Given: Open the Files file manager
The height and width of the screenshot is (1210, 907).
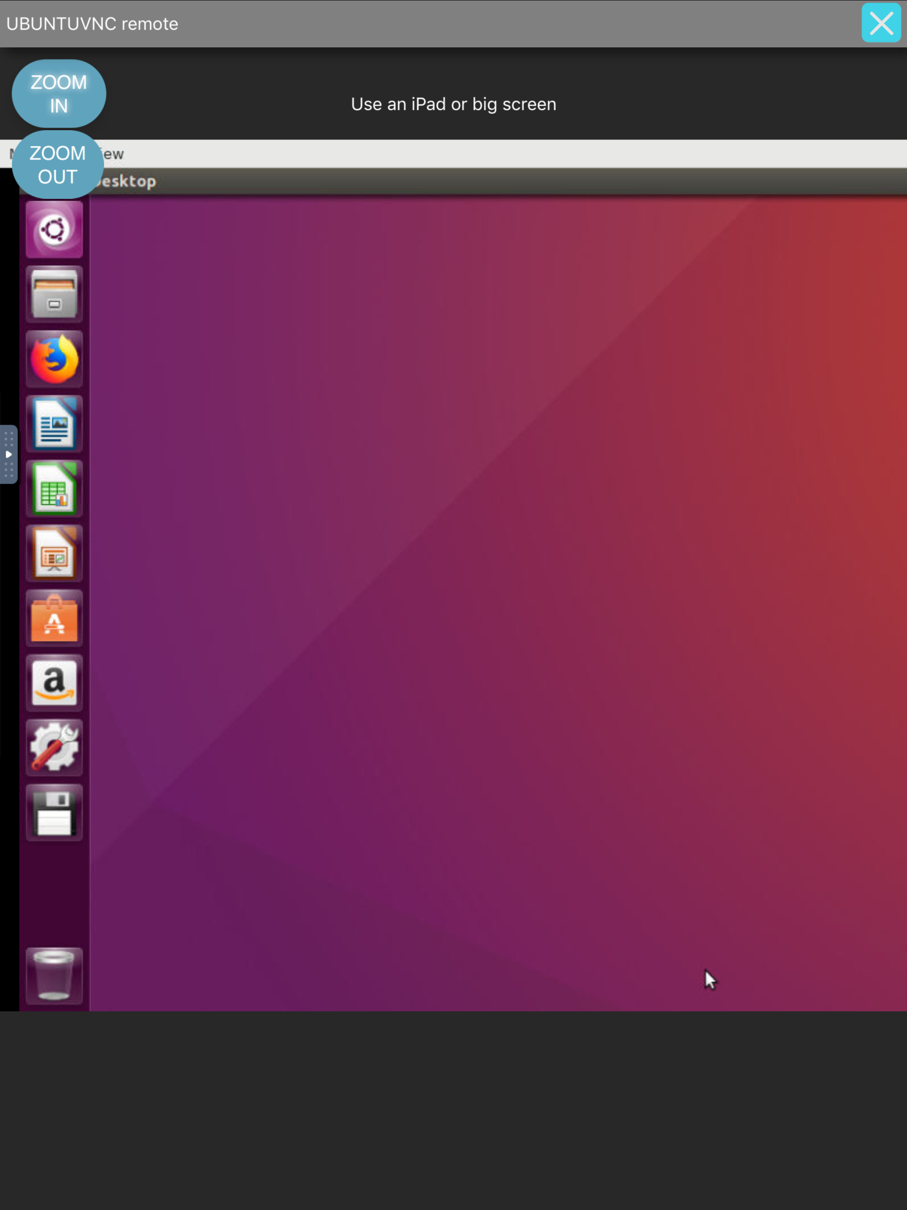Looking at the screenshot, I should pos(54,294).
